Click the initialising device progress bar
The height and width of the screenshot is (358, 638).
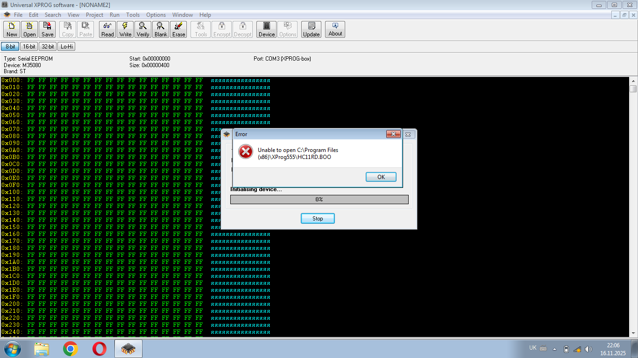coord(319,200)
